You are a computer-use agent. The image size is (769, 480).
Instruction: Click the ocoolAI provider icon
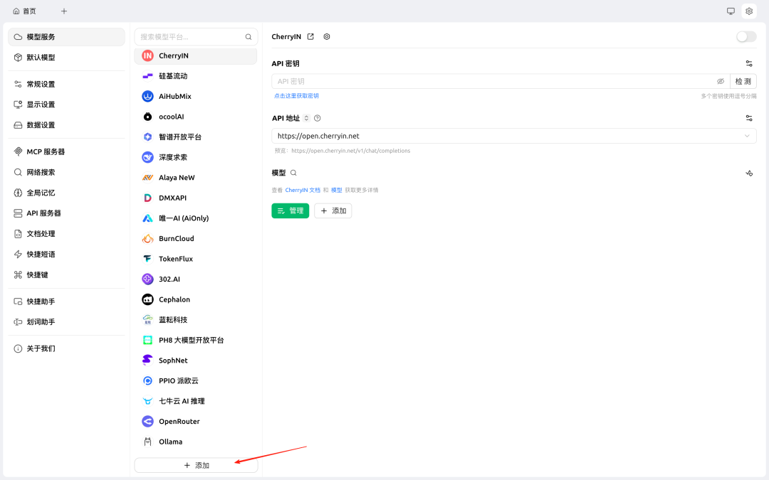click(x=147, y=117)
